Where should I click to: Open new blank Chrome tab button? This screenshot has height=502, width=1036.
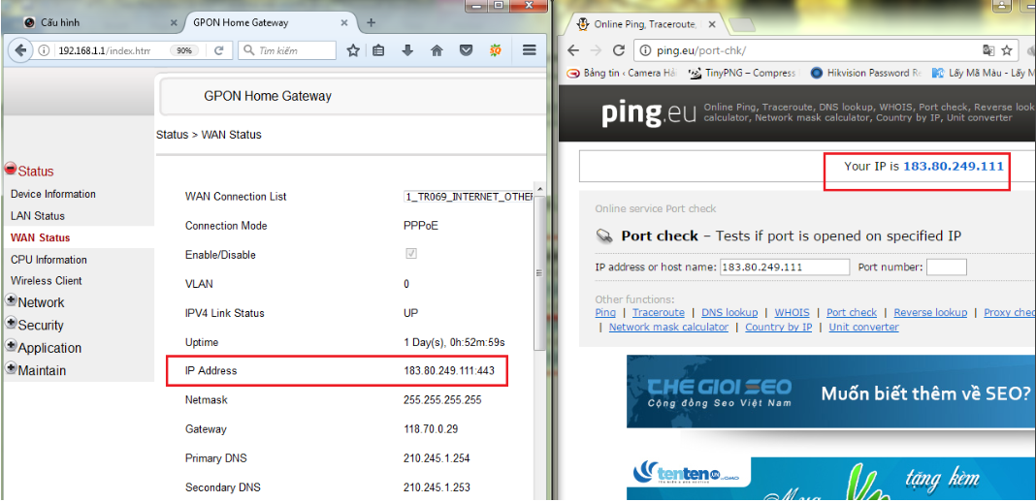click(743, 24)
